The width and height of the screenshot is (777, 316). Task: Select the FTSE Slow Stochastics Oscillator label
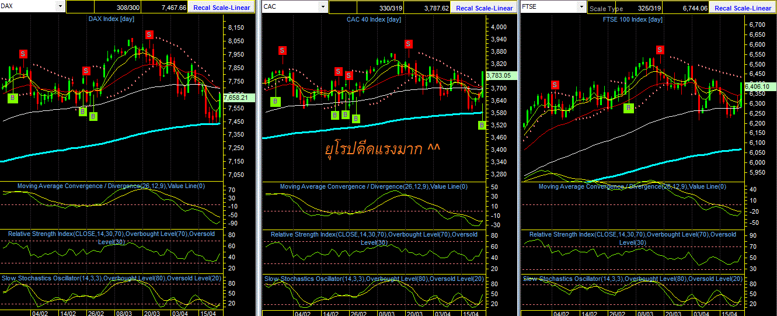tap(633, 279)
